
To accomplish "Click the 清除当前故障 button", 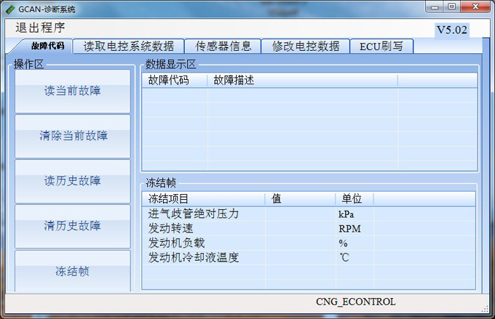I will (x=73, y=136).
